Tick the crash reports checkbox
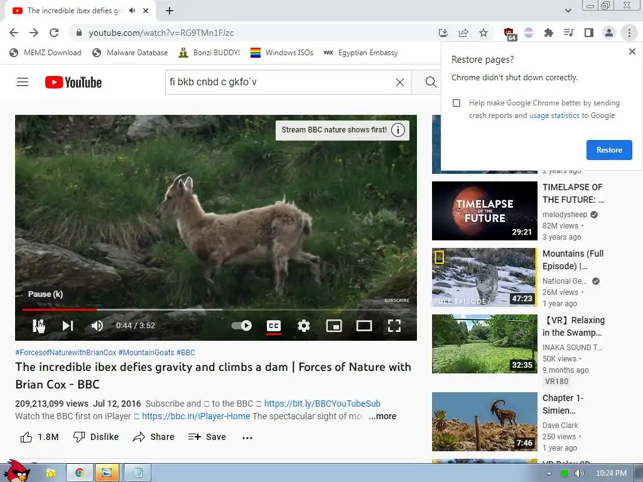 click(x=457, y=103)
